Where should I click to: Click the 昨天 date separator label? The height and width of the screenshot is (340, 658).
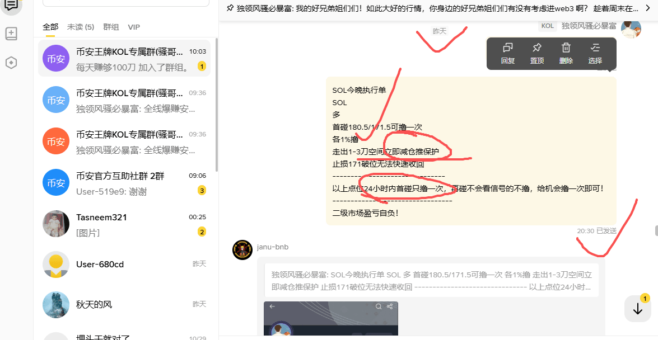(440, 31)
